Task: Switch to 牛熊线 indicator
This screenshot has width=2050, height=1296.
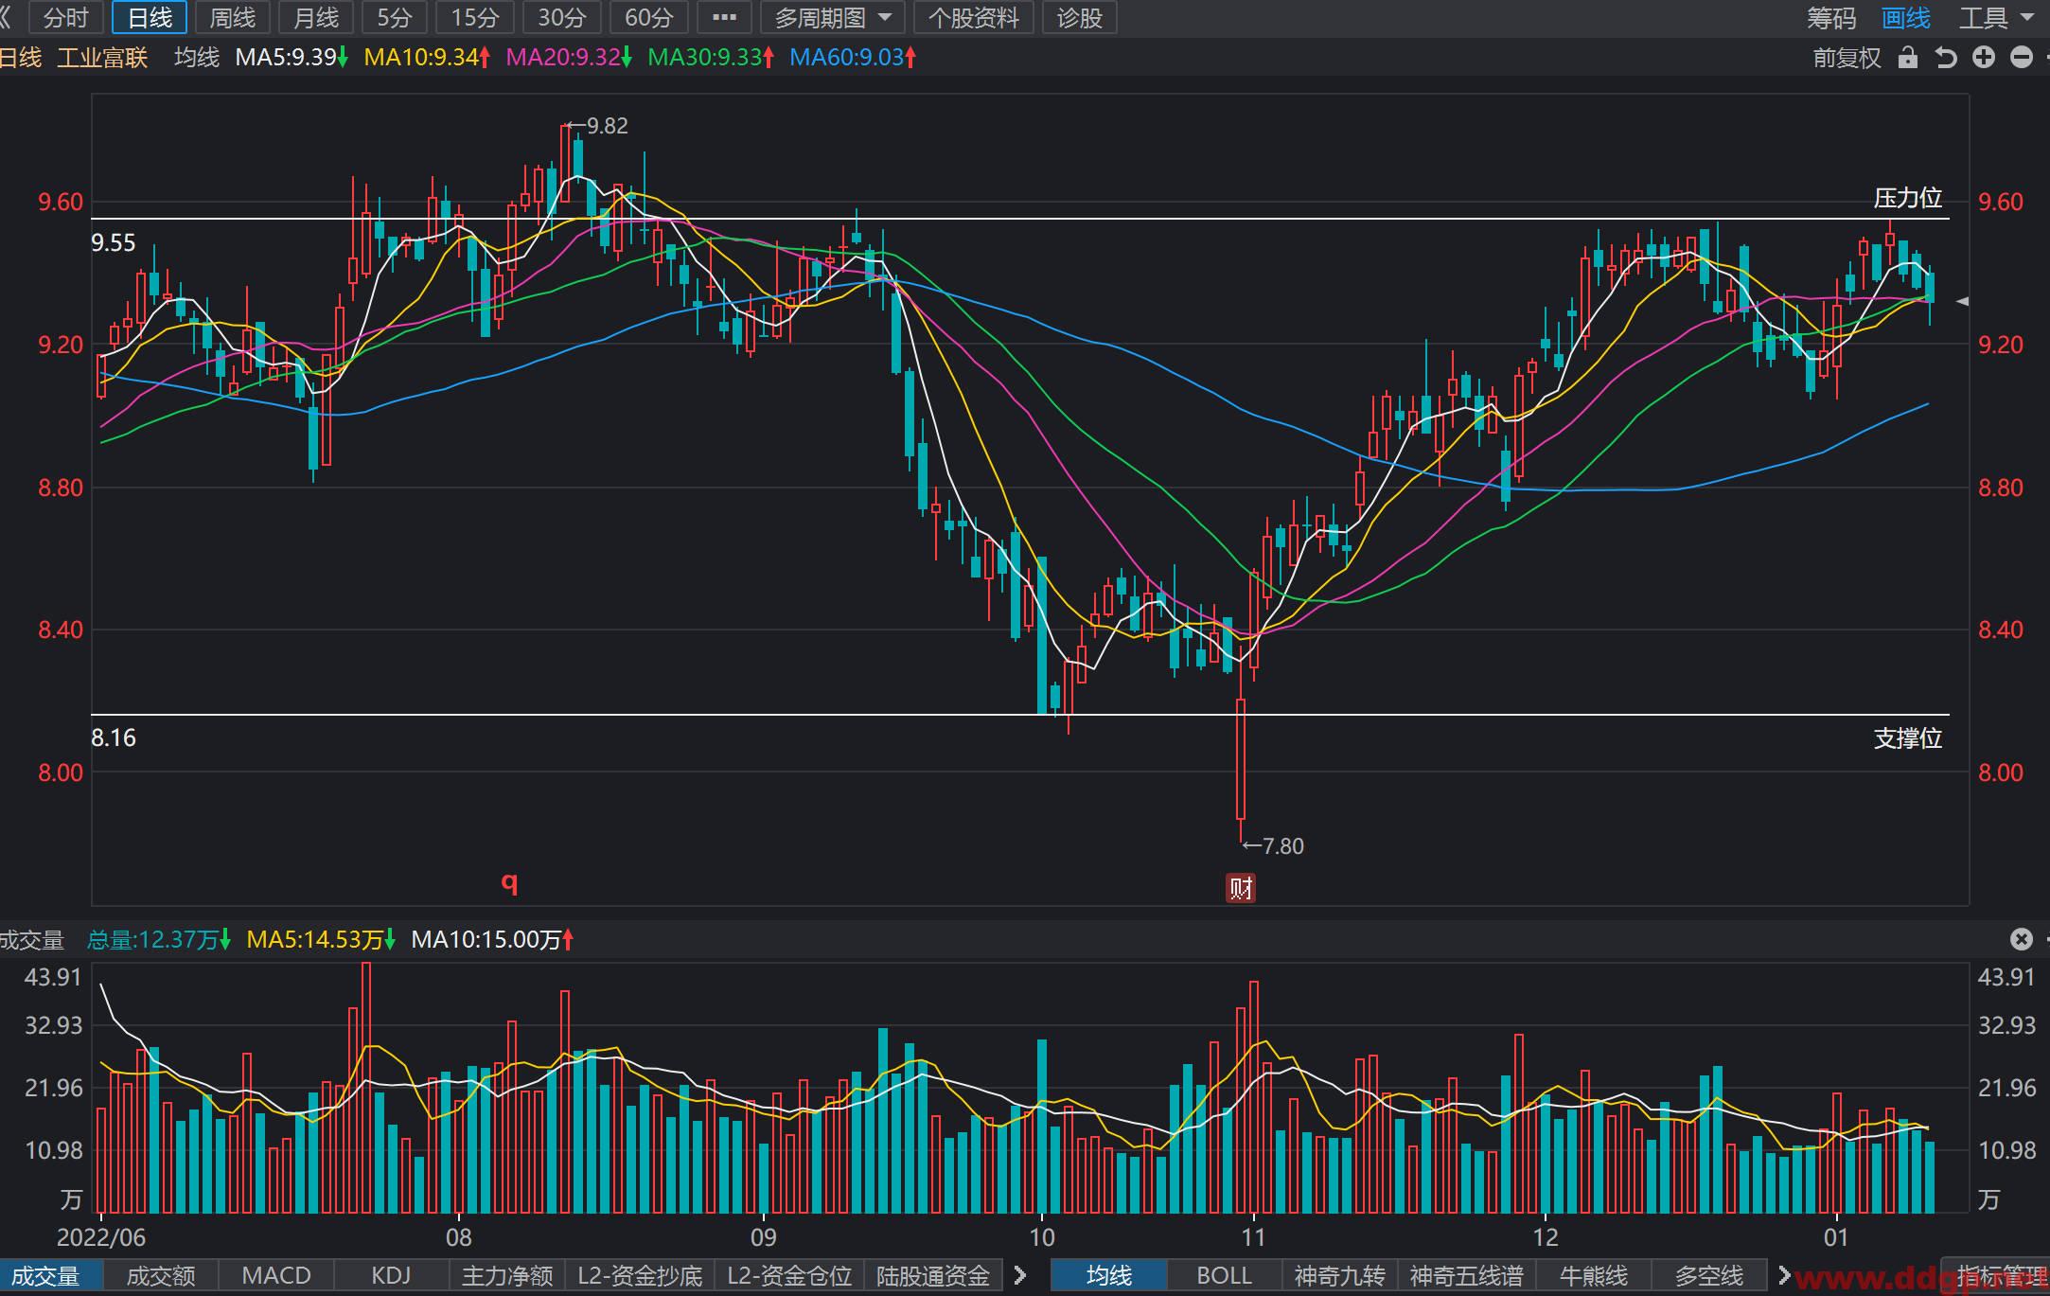Action: pyautogui.click(x=1594, y=1276)
